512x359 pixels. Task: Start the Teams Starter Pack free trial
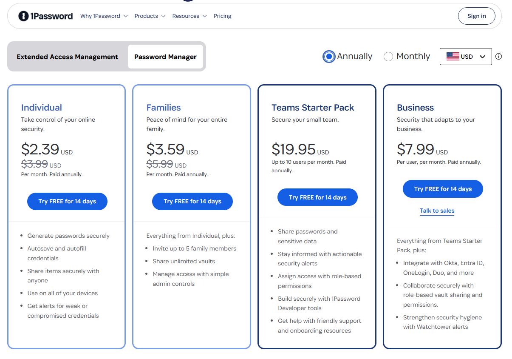(x=317, y=197)
